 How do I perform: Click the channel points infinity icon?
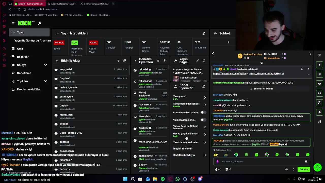(218, 170)
